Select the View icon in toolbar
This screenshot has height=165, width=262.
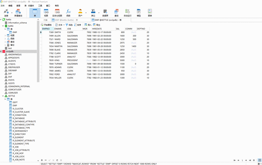click(x=46, y=13)
